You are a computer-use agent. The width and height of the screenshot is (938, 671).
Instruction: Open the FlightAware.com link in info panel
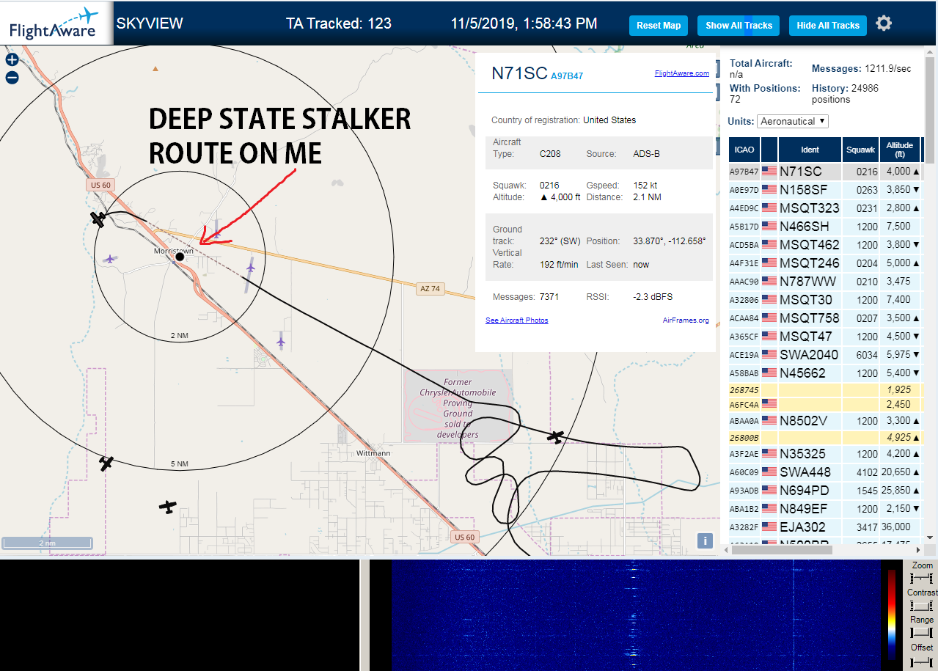coord(682,73)
